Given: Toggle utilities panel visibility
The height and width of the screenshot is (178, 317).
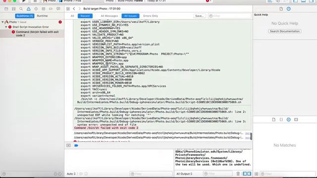Looking at the screenshot, I should (x=311, y=1).
